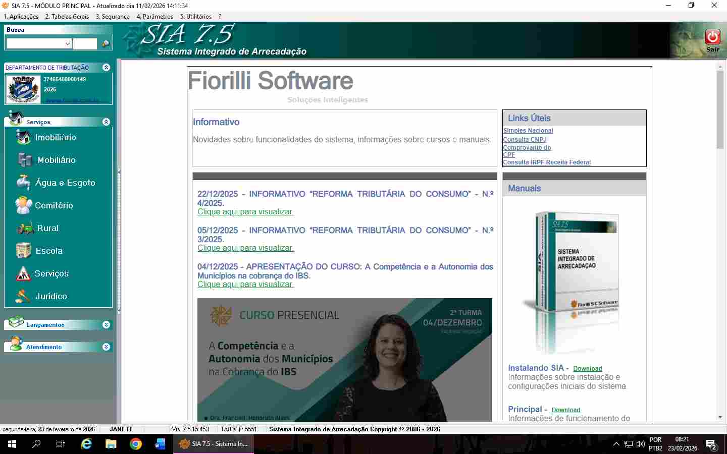Open the Mobiliário module icon

[25, 160]
